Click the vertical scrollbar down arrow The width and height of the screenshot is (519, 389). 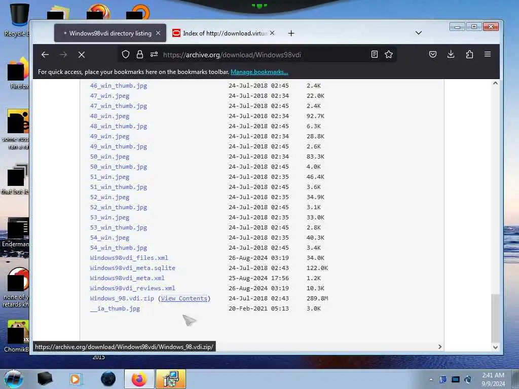pyautogui.click(x=495, y=347)
